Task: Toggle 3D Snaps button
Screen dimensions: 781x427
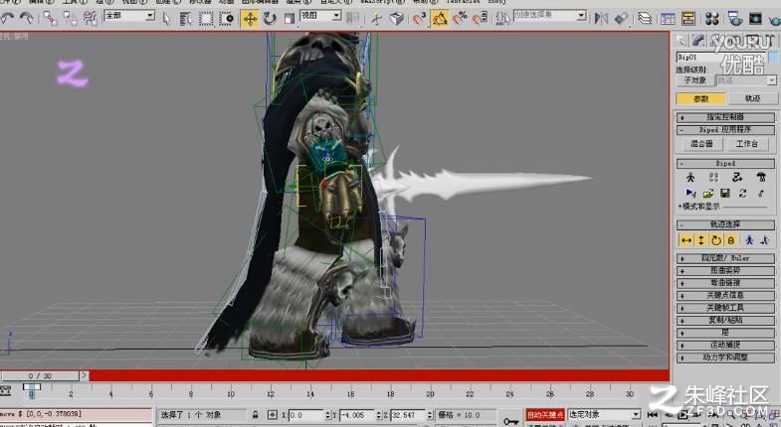Action: point(420,19)
